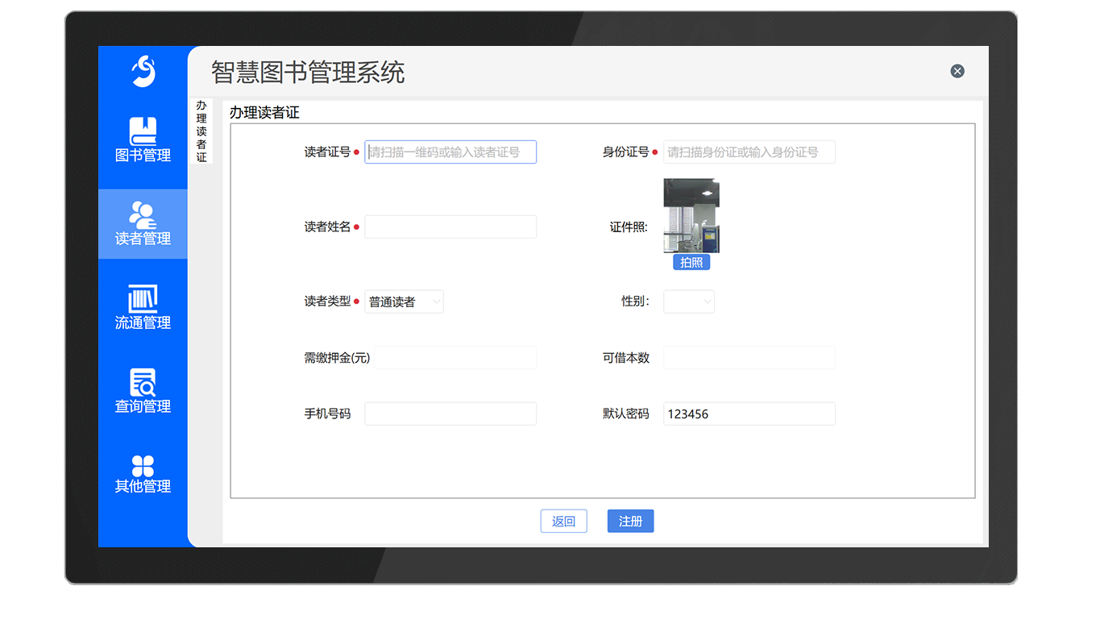Open the 流通管理 bookshelf icon
This screenshot has height=636, width=1104.
[143, 298]
